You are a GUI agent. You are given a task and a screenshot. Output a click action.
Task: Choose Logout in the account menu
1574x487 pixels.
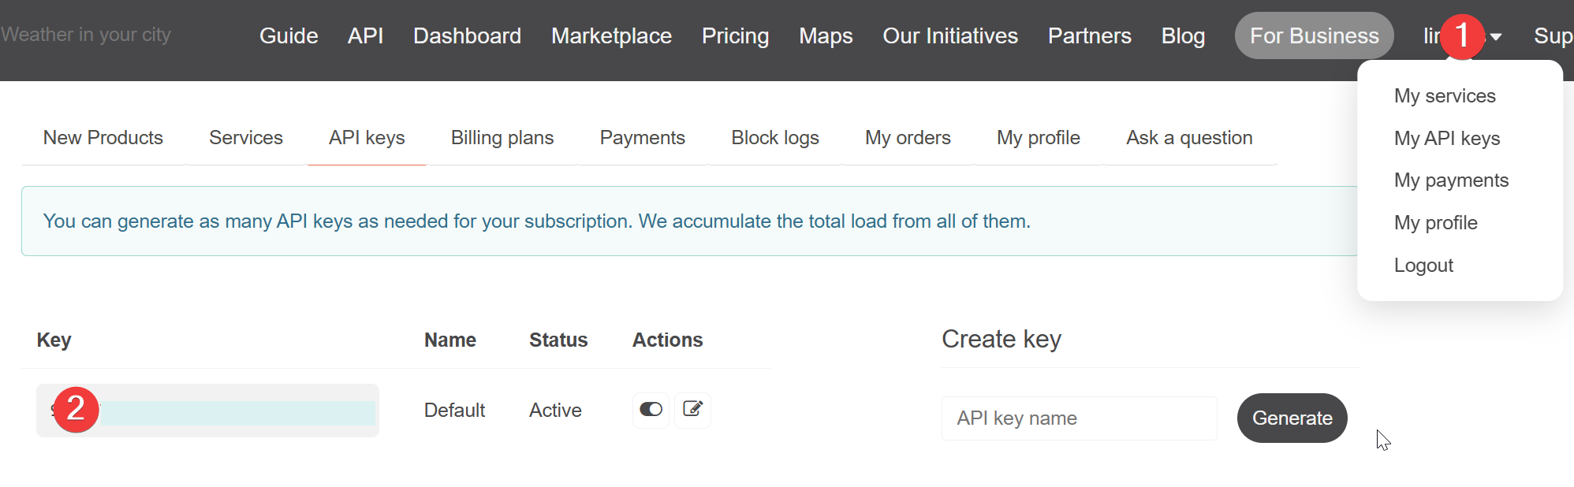[1423, 266]
